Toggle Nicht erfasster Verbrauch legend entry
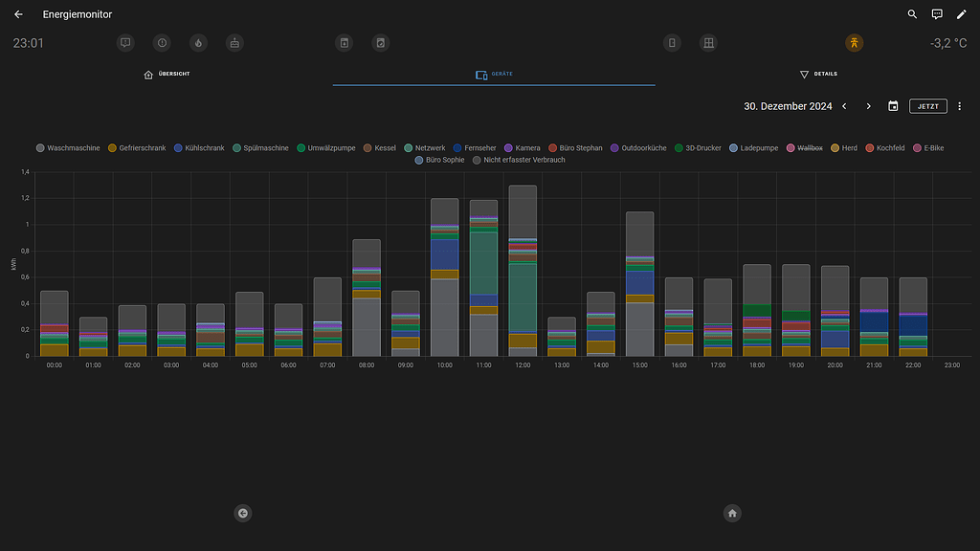The height and width of the screenshot is (551, 980). click(x=519, y=160)
